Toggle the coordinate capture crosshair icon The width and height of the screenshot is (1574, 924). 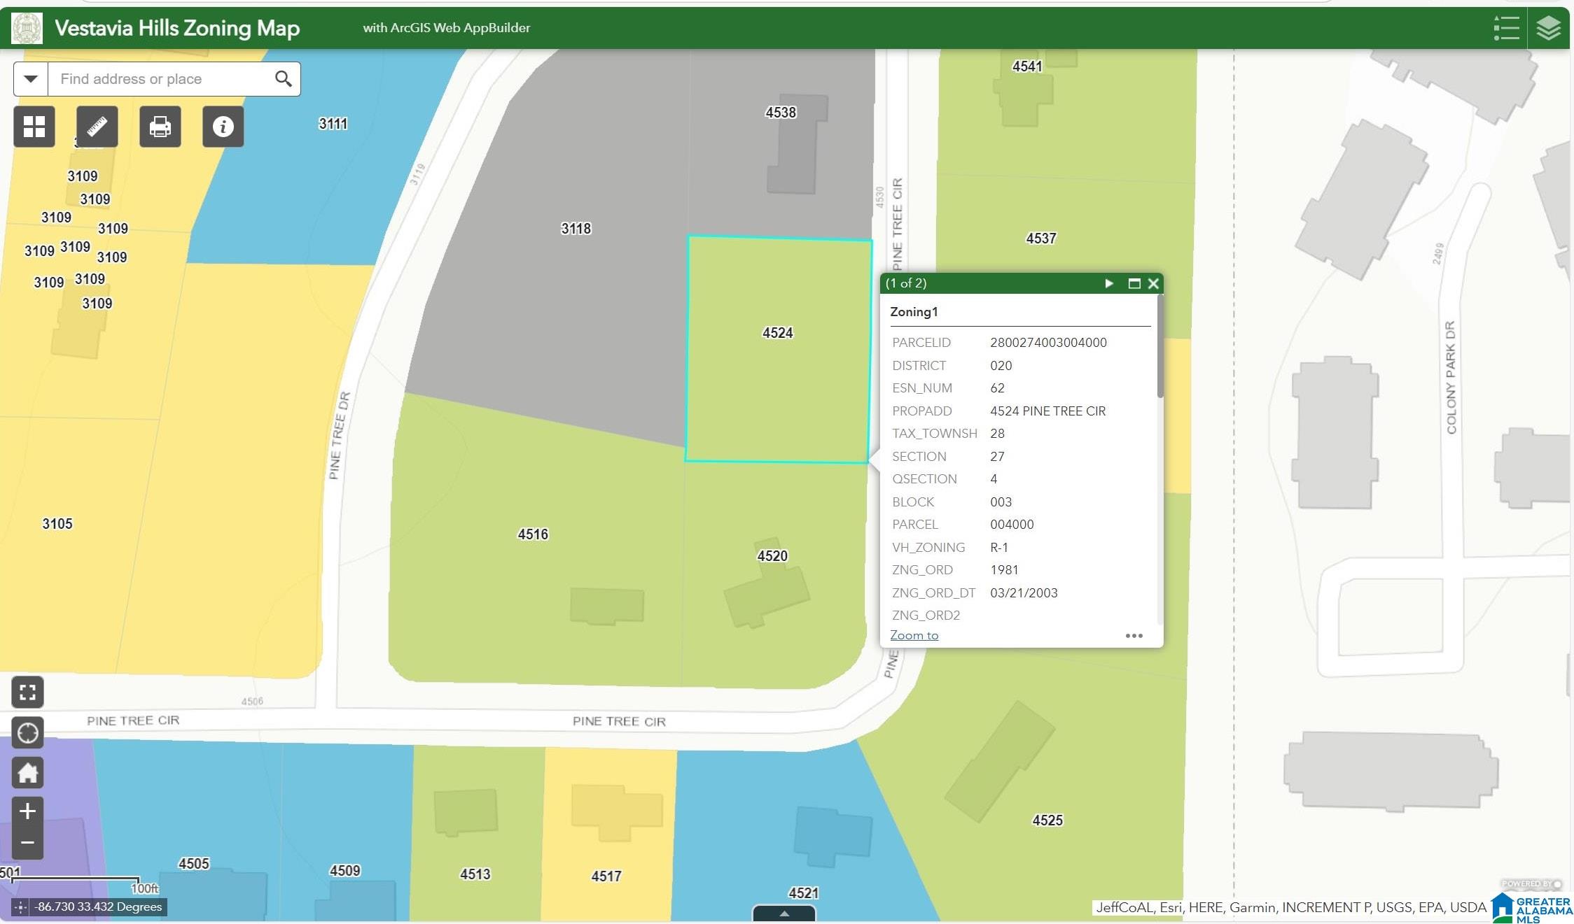click(x=20, y=907)
